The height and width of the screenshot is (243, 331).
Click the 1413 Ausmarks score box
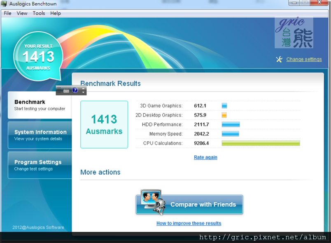[104, 124]
